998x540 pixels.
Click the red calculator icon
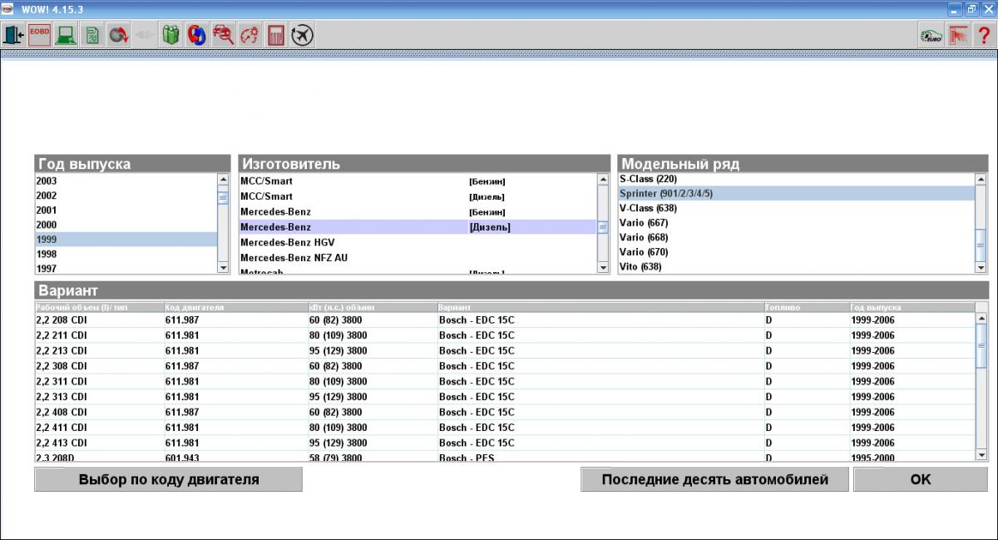point(275,35)
